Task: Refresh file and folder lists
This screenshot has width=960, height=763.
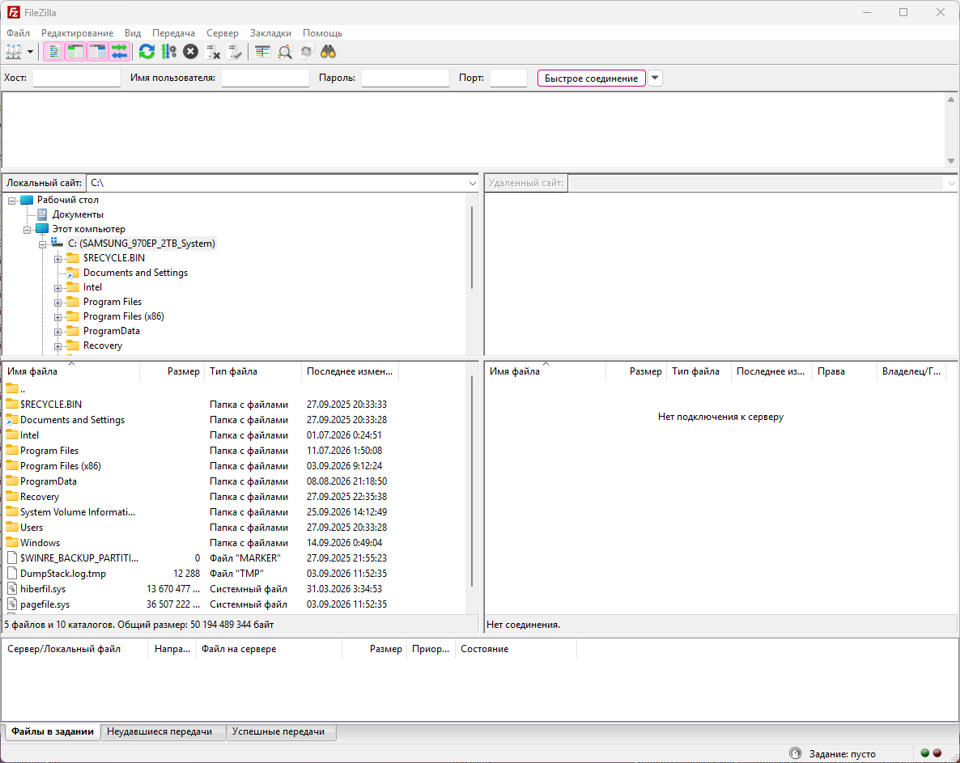Action: (x=147, y=52)
